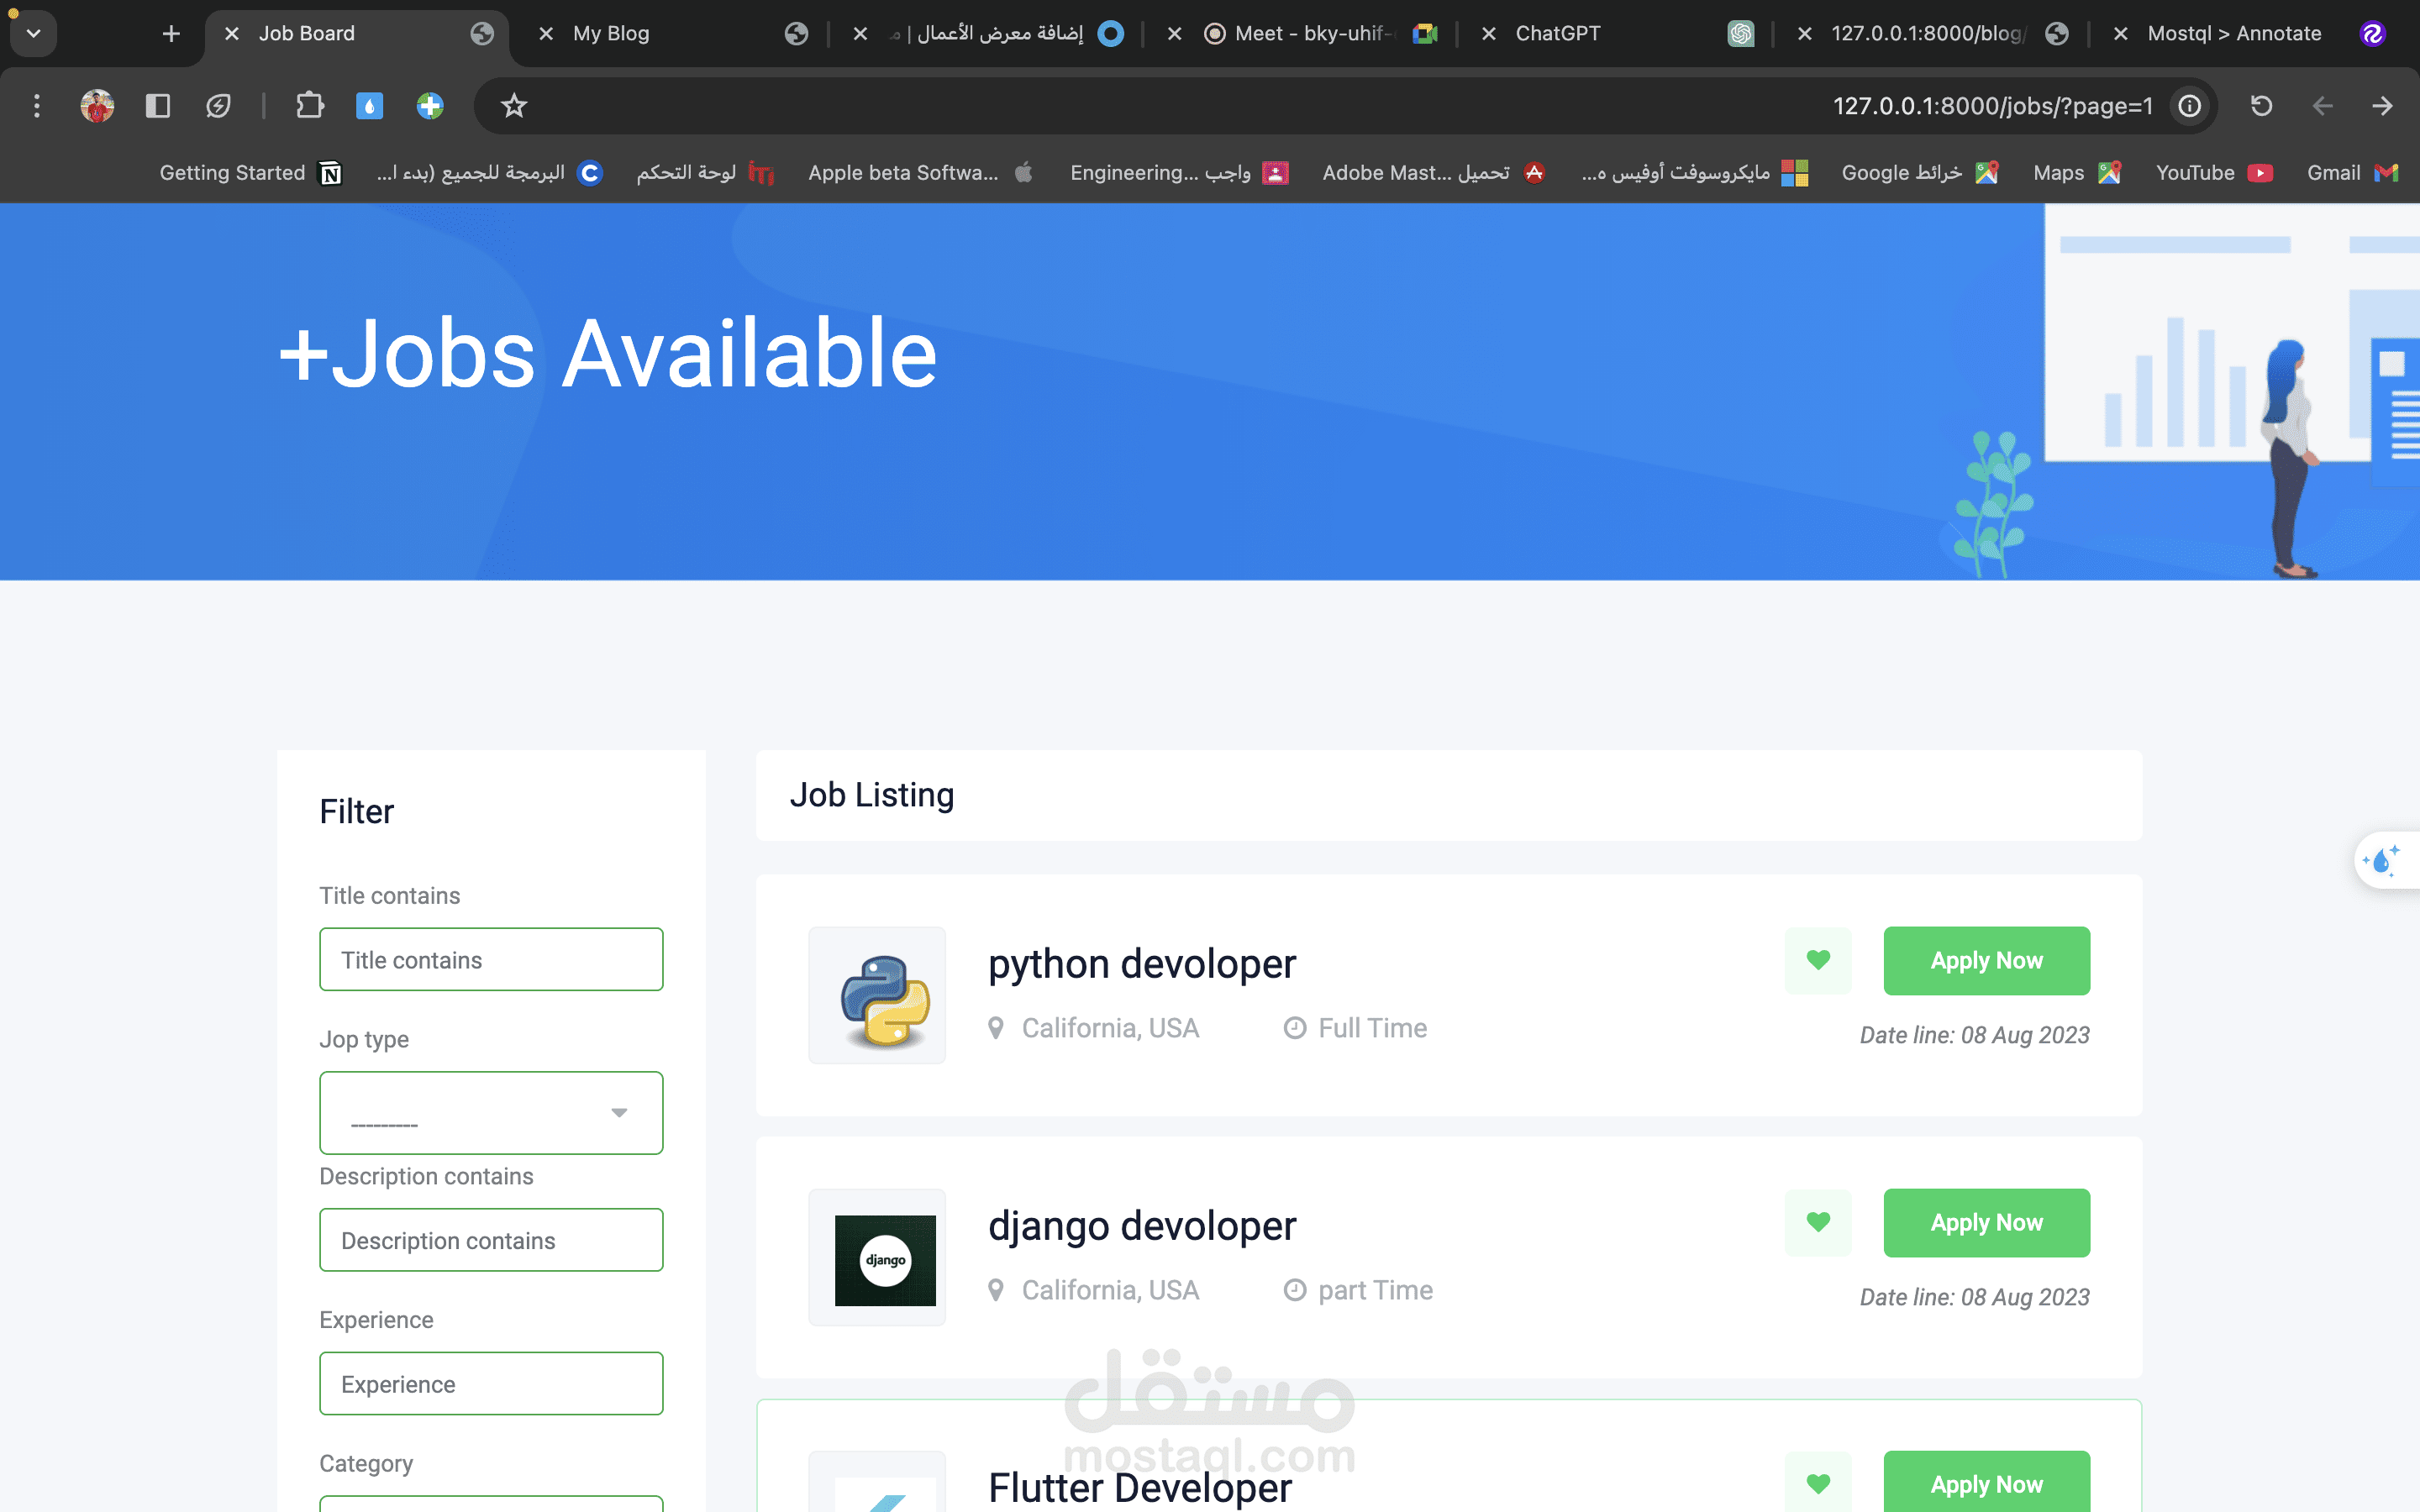2420x1512 pixels.
Task: Open the Engineering... واجب bookmark
Action: (x=1179, y=173)
